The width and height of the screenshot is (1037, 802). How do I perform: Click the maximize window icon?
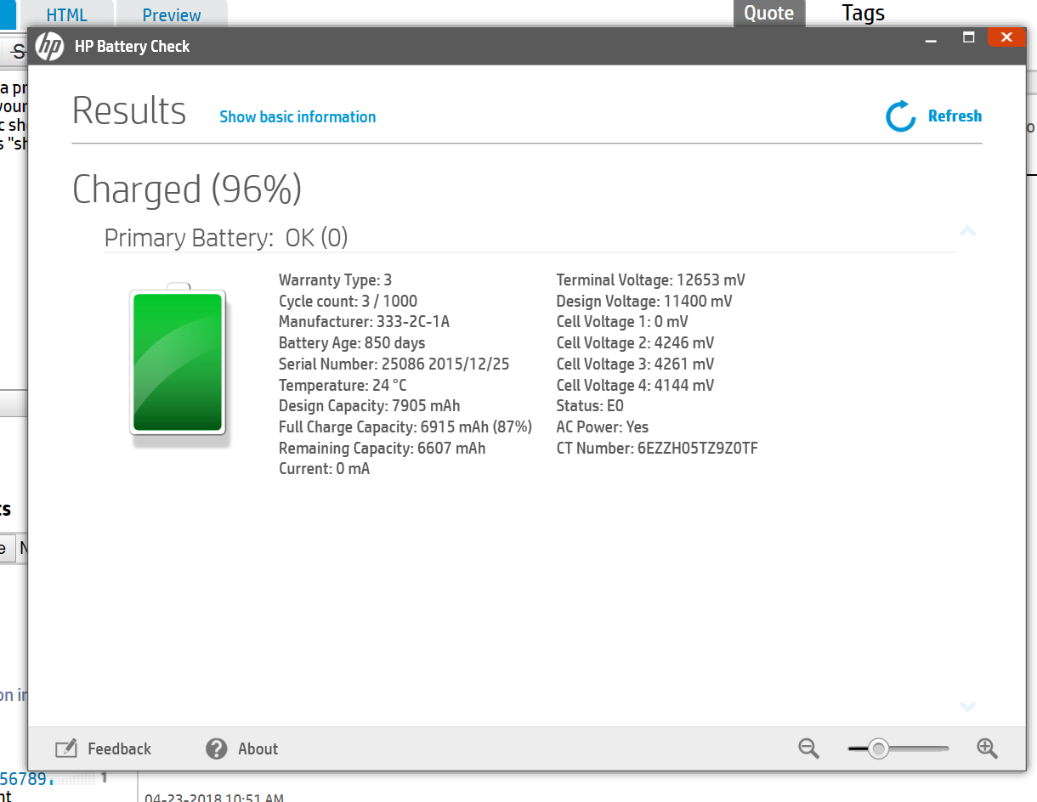tap(968, 37)
